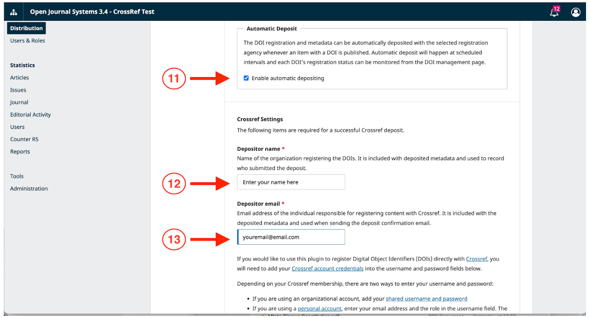Open Issues statistics page
This screenshot has height=318, width=589.
point(18,90)
